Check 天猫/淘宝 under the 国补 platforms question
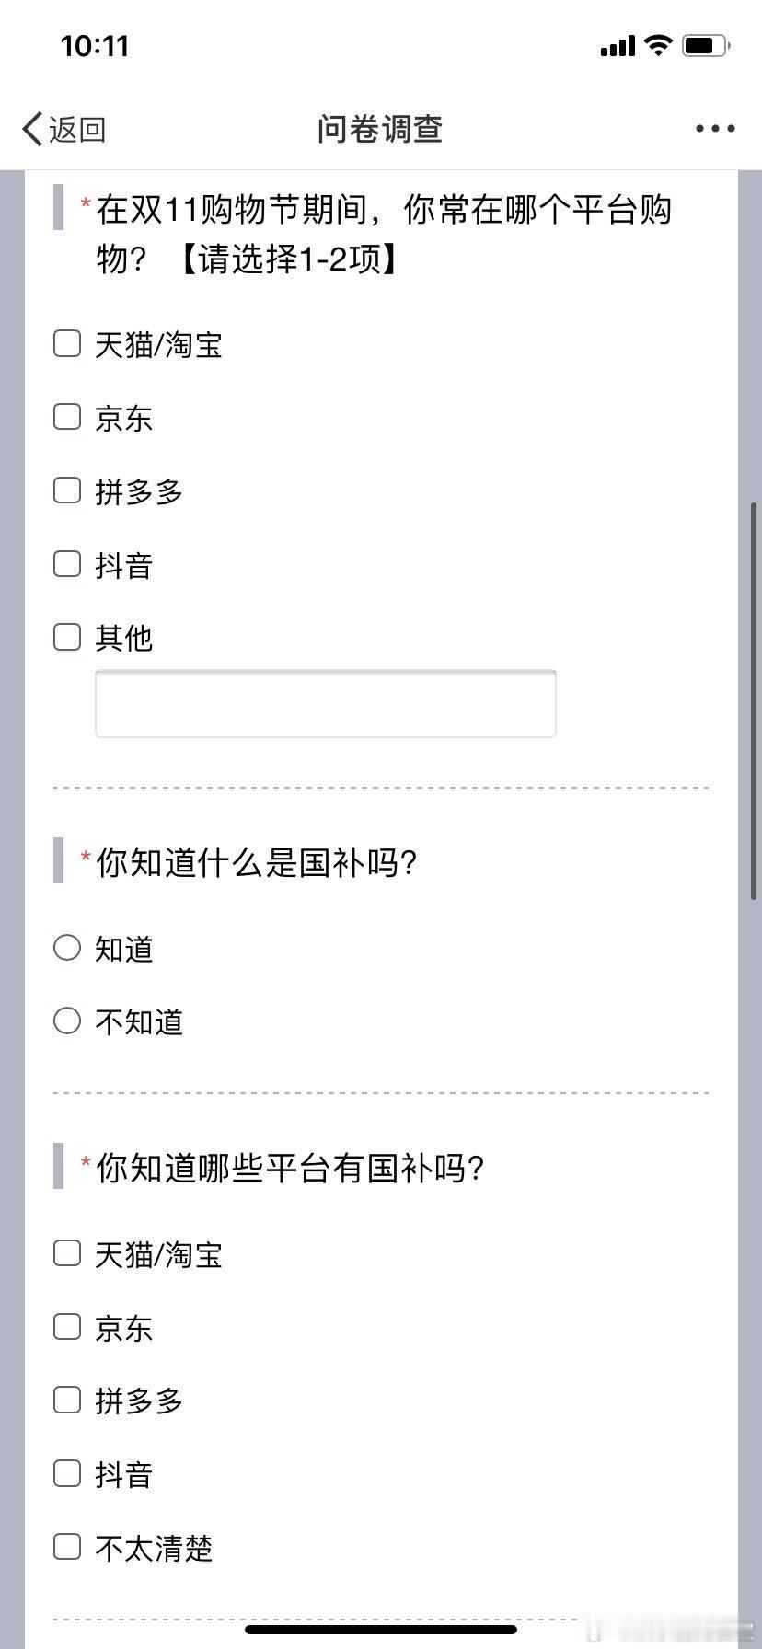The width and height of the screenshot is (762, 1649). tap(67, 1252)
